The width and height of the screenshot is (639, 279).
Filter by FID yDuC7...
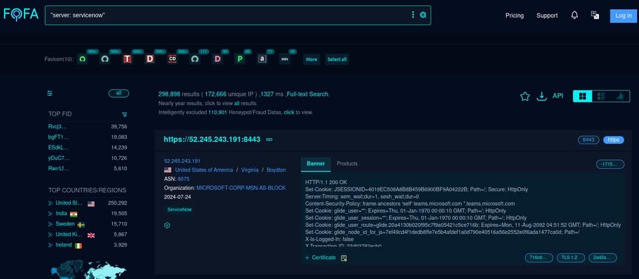pyautogui.click(x=59, y=158)
